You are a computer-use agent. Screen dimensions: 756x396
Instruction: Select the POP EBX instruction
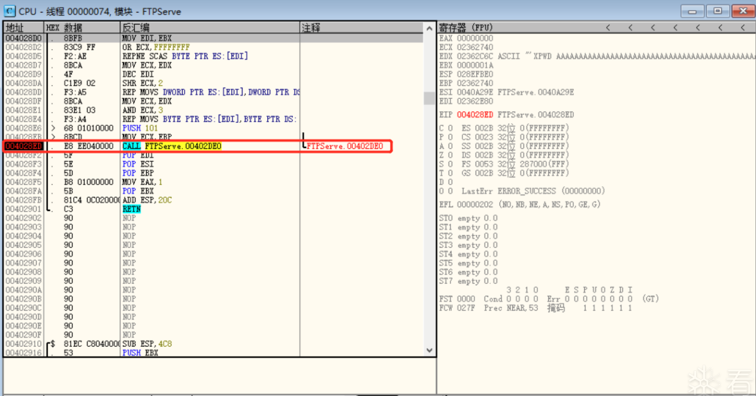tap(137, 191)
